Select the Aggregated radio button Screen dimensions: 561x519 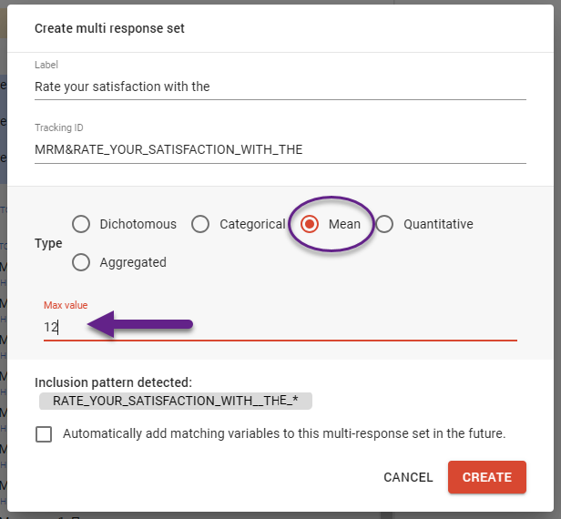click(x=81, y=262)
